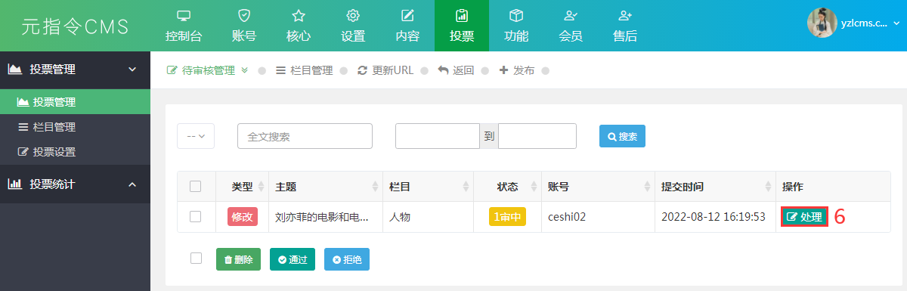Open the -- filter dropdown

point(196,136)
